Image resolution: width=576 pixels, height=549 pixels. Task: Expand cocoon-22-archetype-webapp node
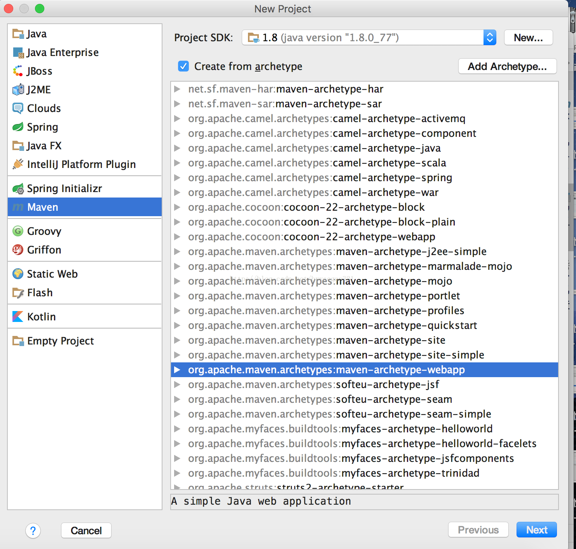(x=177, y=237)
